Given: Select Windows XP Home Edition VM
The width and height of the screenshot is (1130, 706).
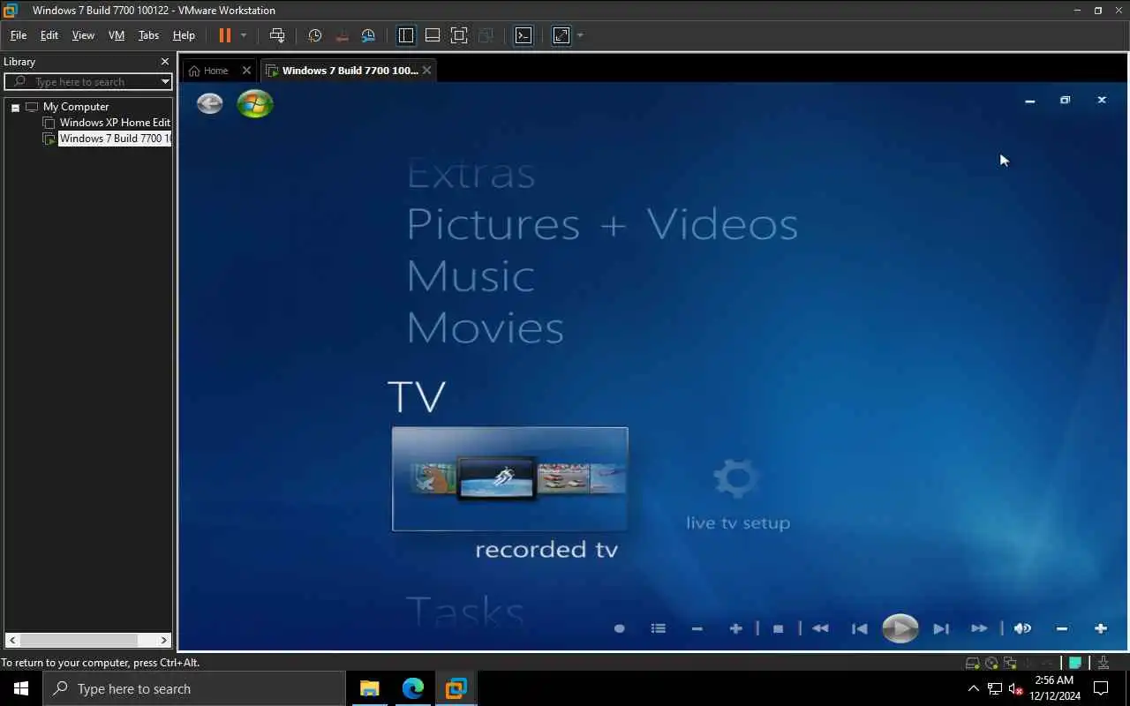Looking at the screenshot, I should coord(115,123).
